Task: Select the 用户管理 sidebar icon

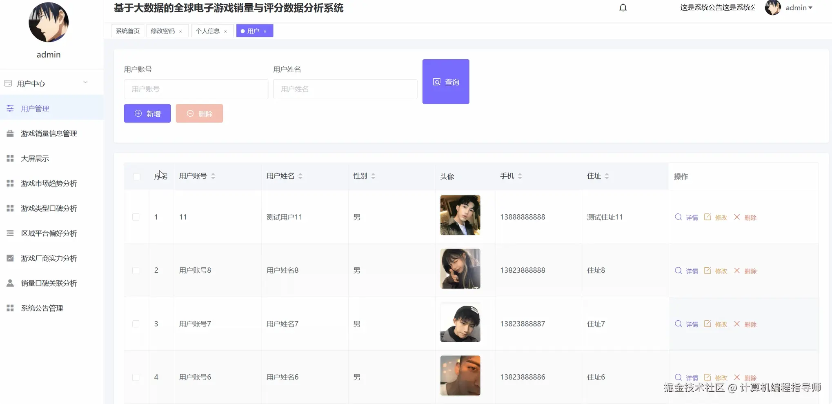Action: 10,108
